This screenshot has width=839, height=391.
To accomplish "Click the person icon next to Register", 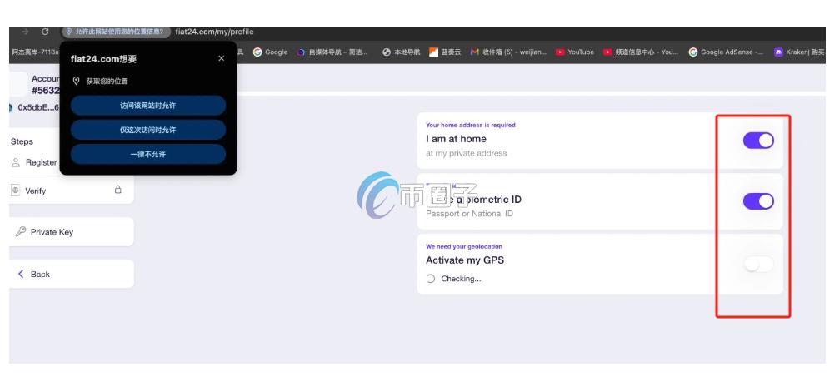I will pos(16,163).
